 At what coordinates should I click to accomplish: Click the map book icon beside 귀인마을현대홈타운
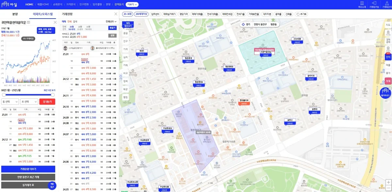pos(28,22)
